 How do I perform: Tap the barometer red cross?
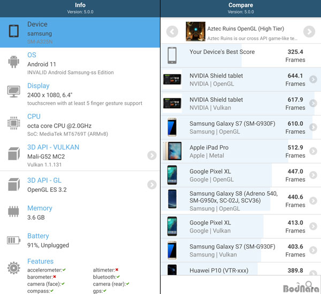pos(55,276)
